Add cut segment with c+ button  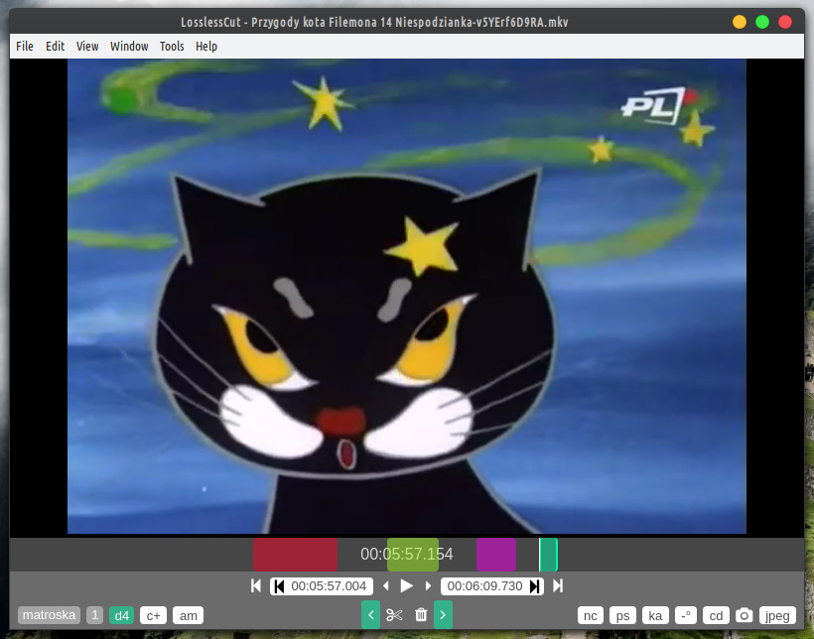(x=153, y=615)
